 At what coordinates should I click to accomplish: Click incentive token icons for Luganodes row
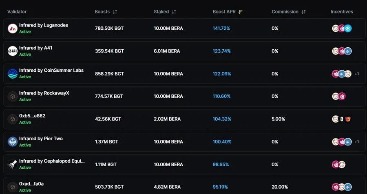342,29
